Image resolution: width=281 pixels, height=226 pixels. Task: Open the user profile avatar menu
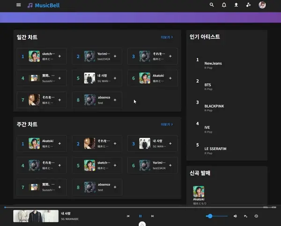(262, 5)
